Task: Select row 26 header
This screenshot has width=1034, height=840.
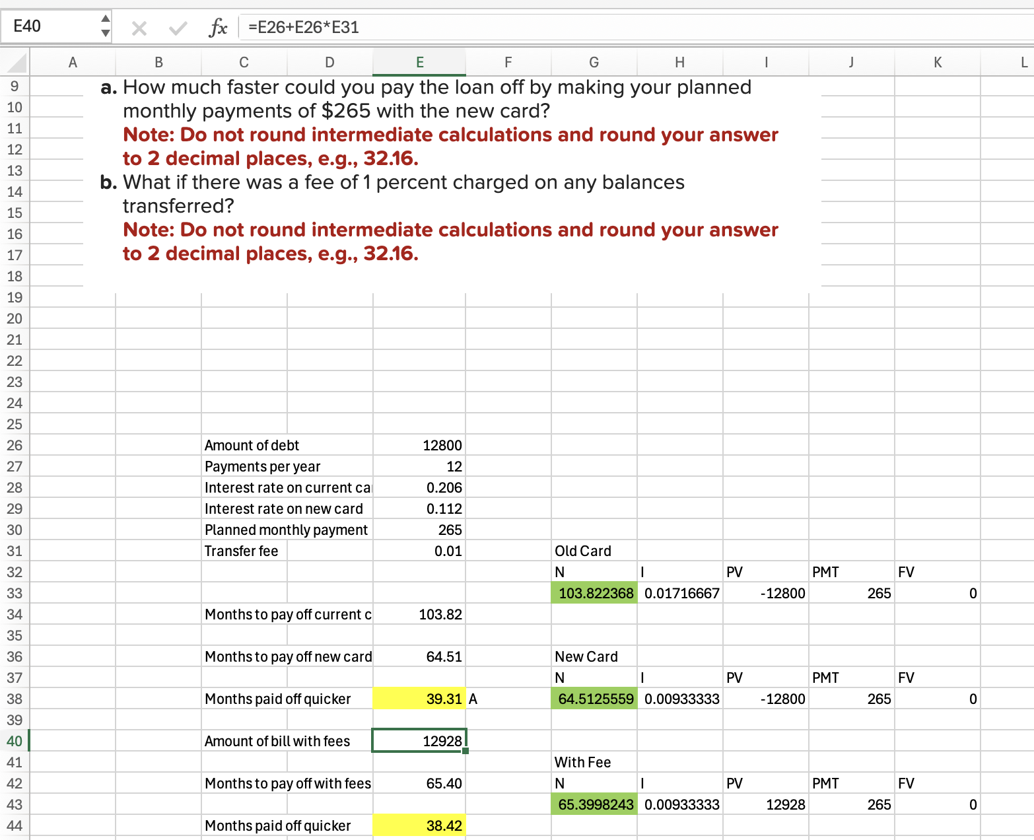Action: tap(15, 445)
